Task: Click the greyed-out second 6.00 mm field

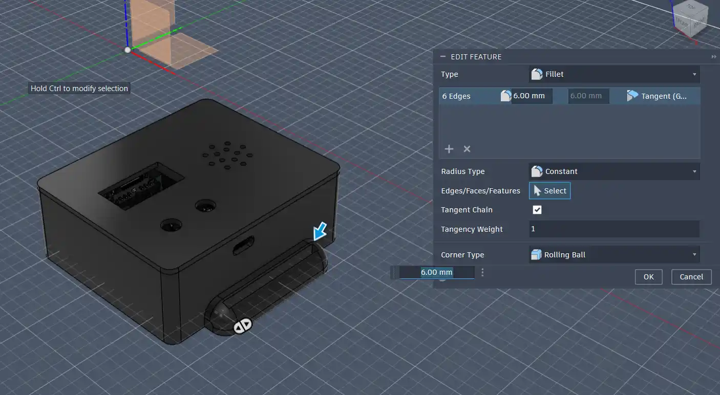Action: click(589, 96)
